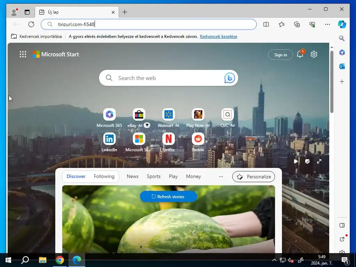Screen dimensions: 356x267
Task: Open Copilot icon in Edge toolbar
Action: (342, 24)
